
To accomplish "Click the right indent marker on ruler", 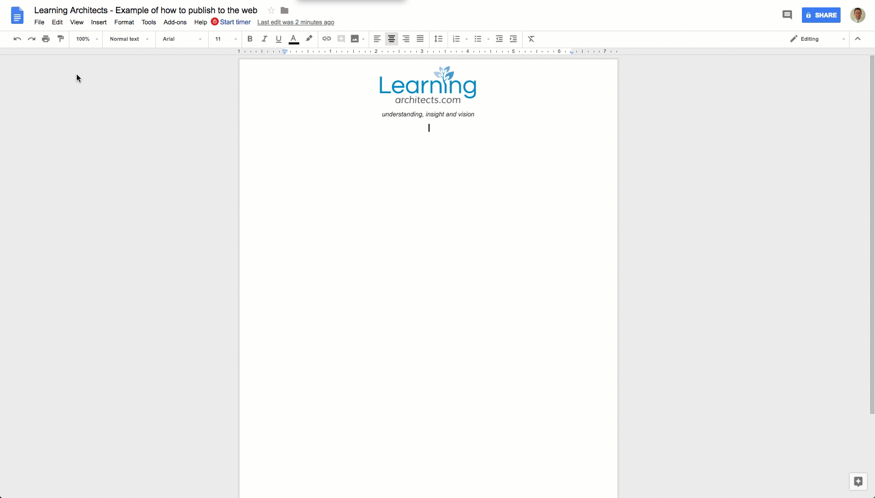I will [572, 52].
